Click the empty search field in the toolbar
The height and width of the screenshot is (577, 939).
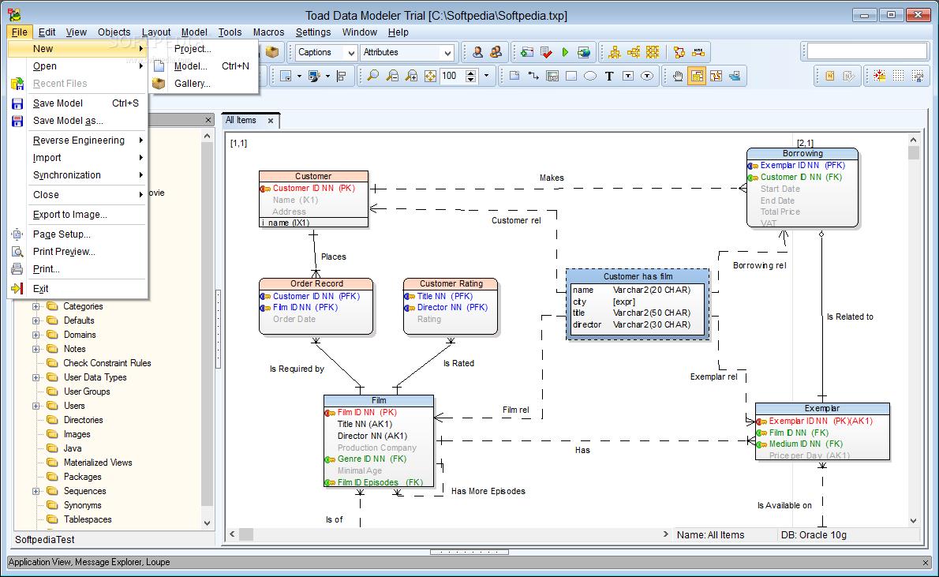pyautogui.click(x=867, y=51)
